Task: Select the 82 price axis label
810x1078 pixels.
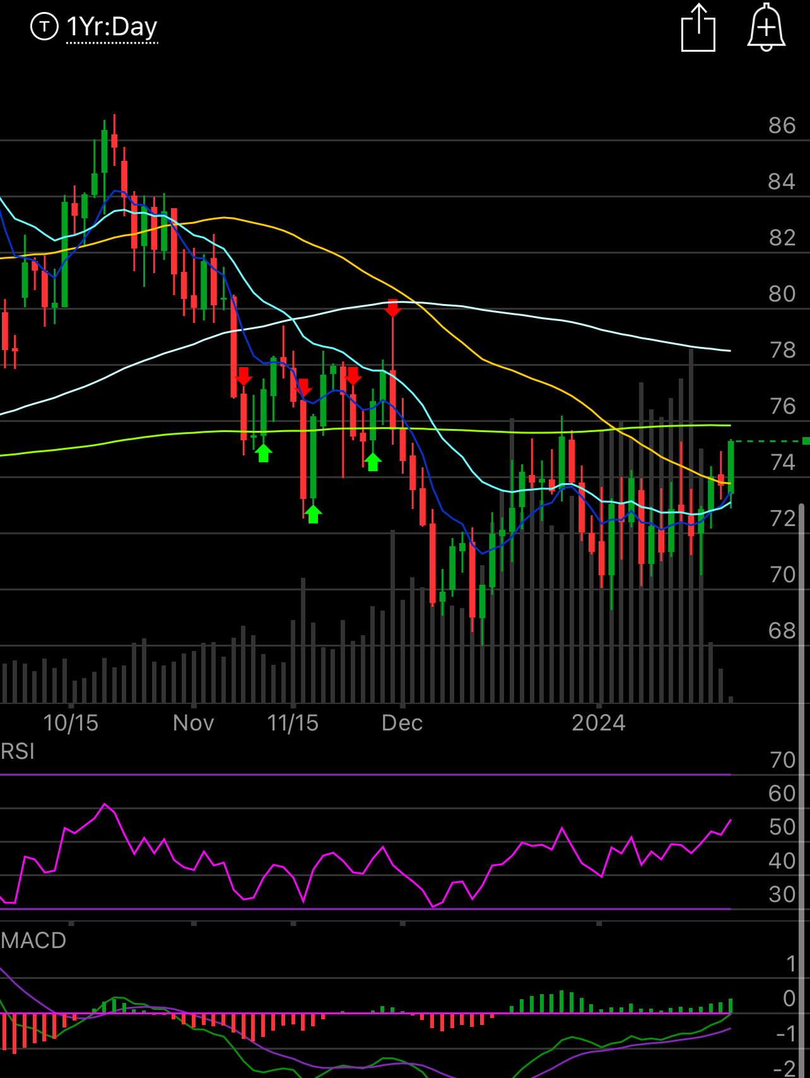Action: [782, 238]
